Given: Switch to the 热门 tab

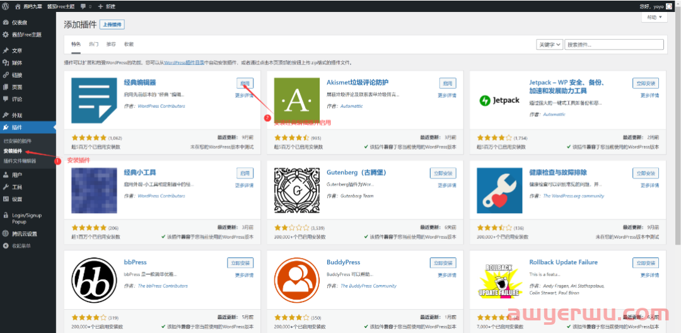Looking at the screenshot, I should coord(94,44).
